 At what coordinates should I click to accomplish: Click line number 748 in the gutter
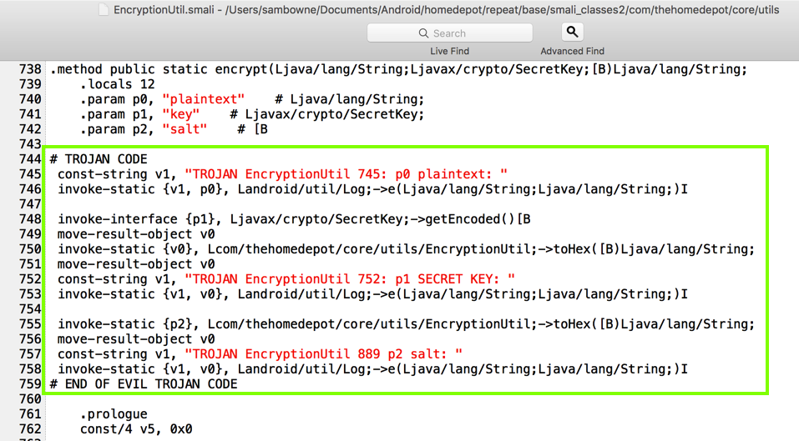pos(30,219)
